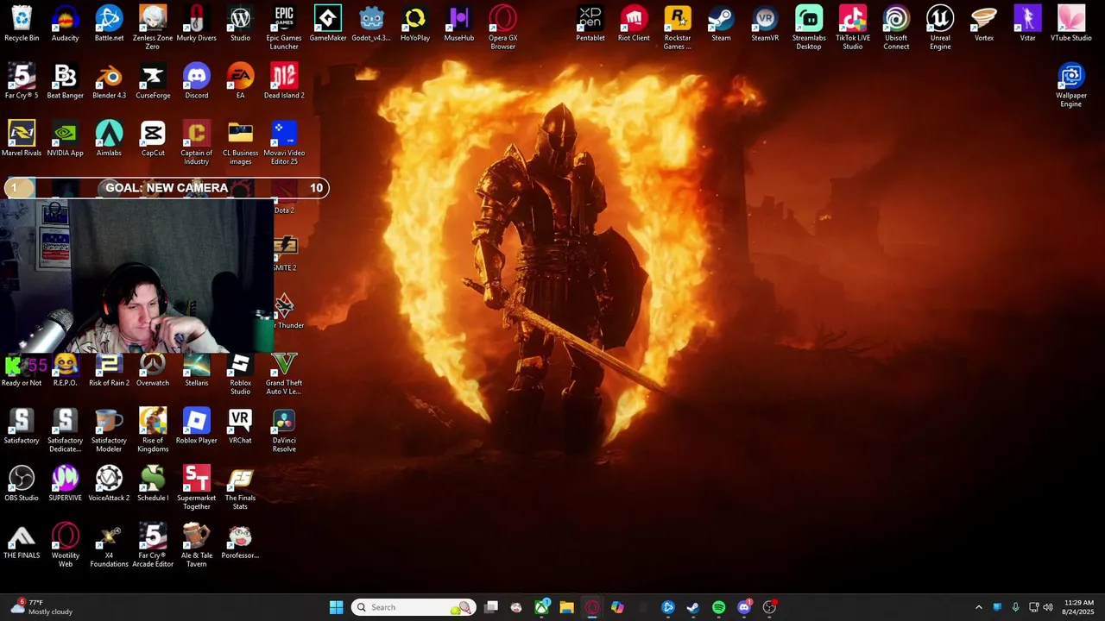The image size is (1105, 621).
Task: Select the EA app icon
Action: click(x=240, y=82)
